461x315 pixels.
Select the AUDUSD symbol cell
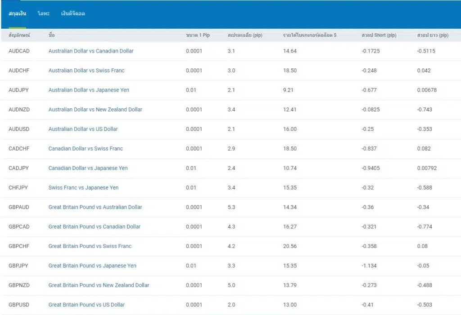pos(19,129)
